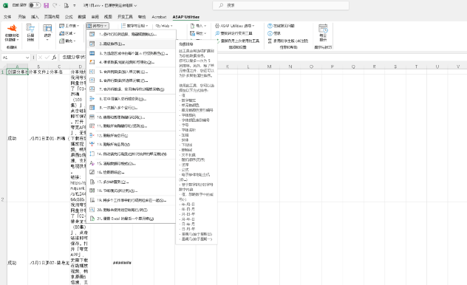Switch to the Acrobat tab
This screenshot has height=285, width=467.
(x=159, y=17)
